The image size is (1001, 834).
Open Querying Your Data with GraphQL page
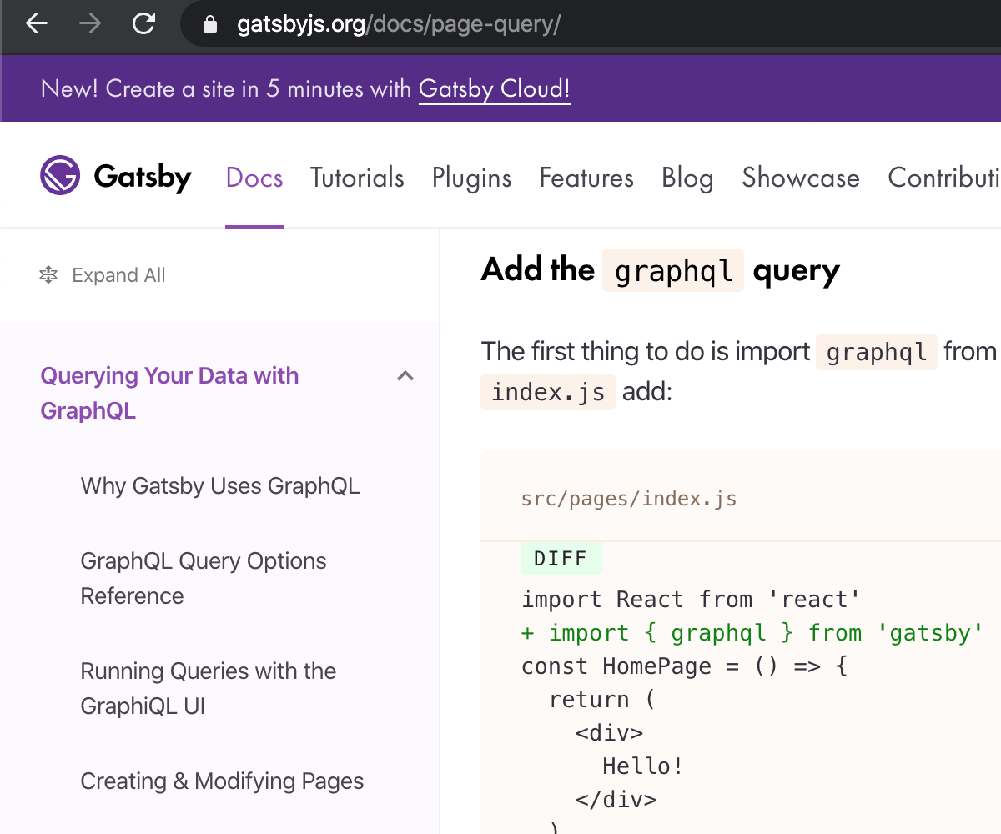coord(169,393)
